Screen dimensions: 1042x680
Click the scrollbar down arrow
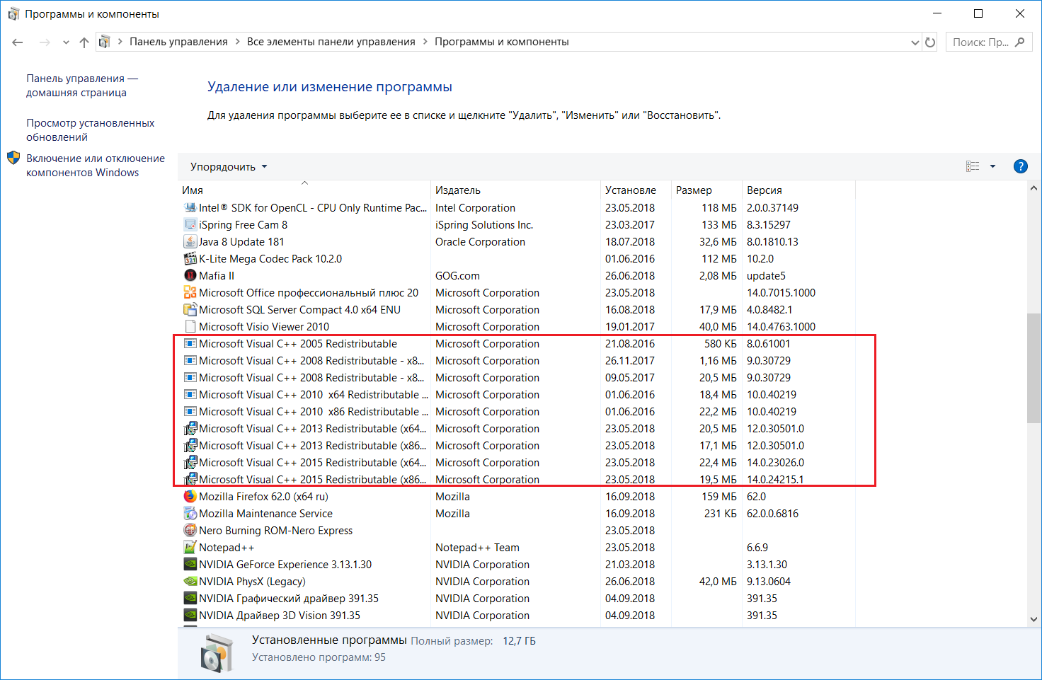[1034, 619]
